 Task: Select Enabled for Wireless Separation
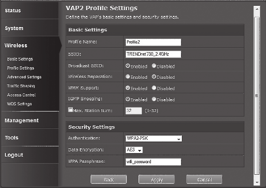coord(128,77)
